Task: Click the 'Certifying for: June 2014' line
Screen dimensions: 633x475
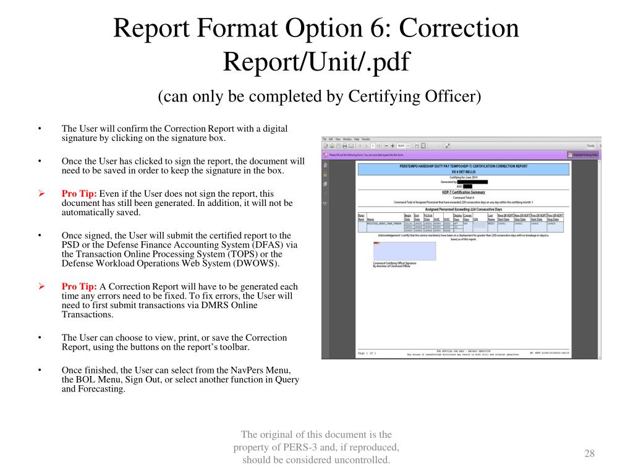Action: pyautogui.click(x=464, y=178)
